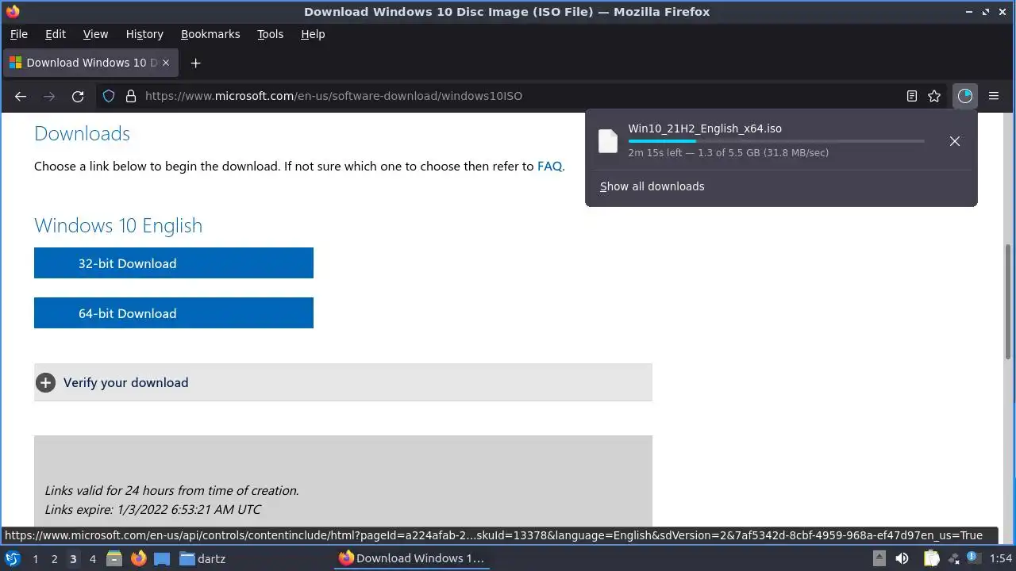Open the clipboard manager tray icon
Screen dimensions: 1016x571
coord(932,558)
